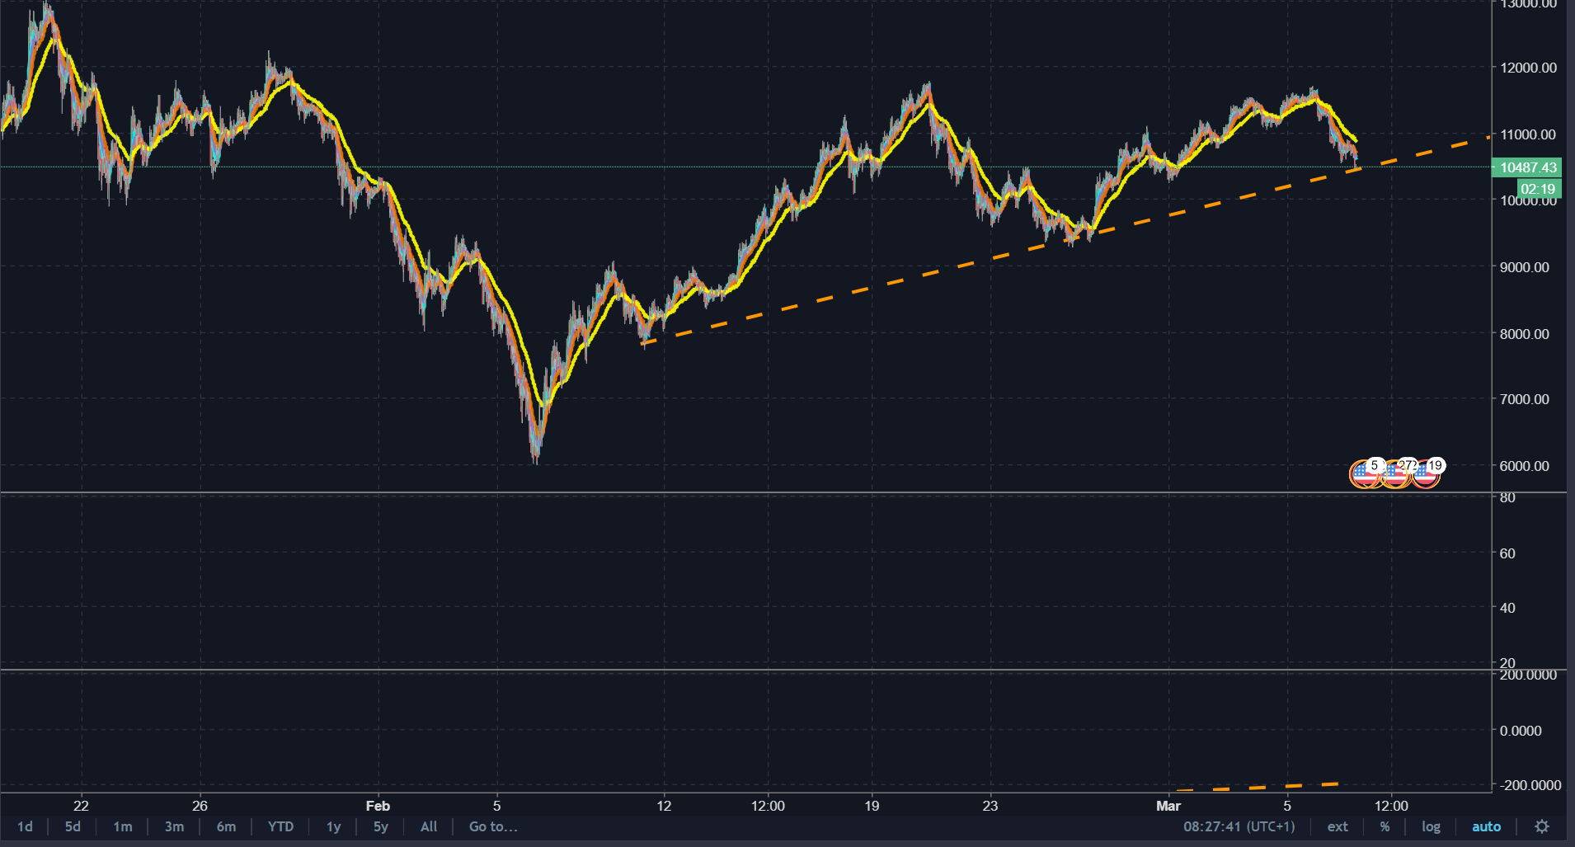Click the 40 level on indicator scale
The width and height of the screenshot is (1575, 847).
point(1507,608)
